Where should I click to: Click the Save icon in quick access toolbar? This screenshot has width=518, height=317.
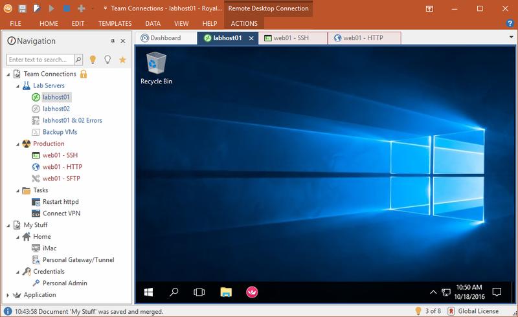[x=23, y=9]
